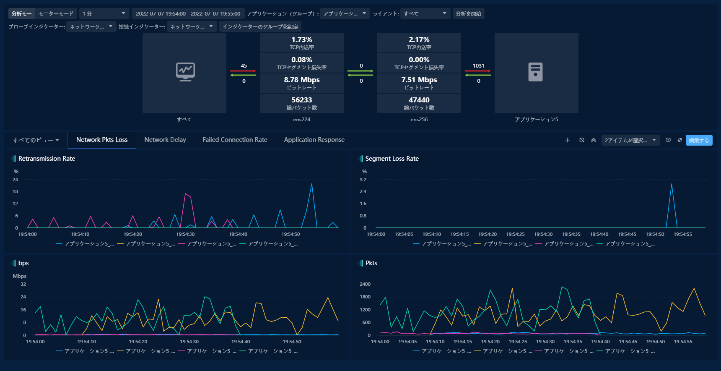The height and width of the screenshot is (371, 721).
Task: Click the 分析を開始 button
Action: tap(468, 14)
